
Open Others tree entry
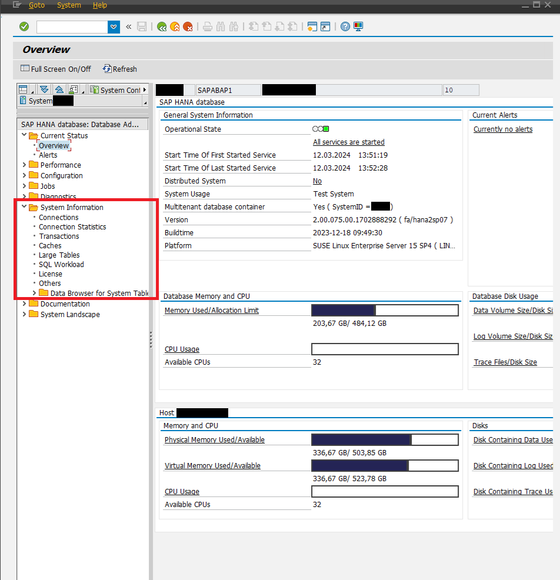[50, 284]
